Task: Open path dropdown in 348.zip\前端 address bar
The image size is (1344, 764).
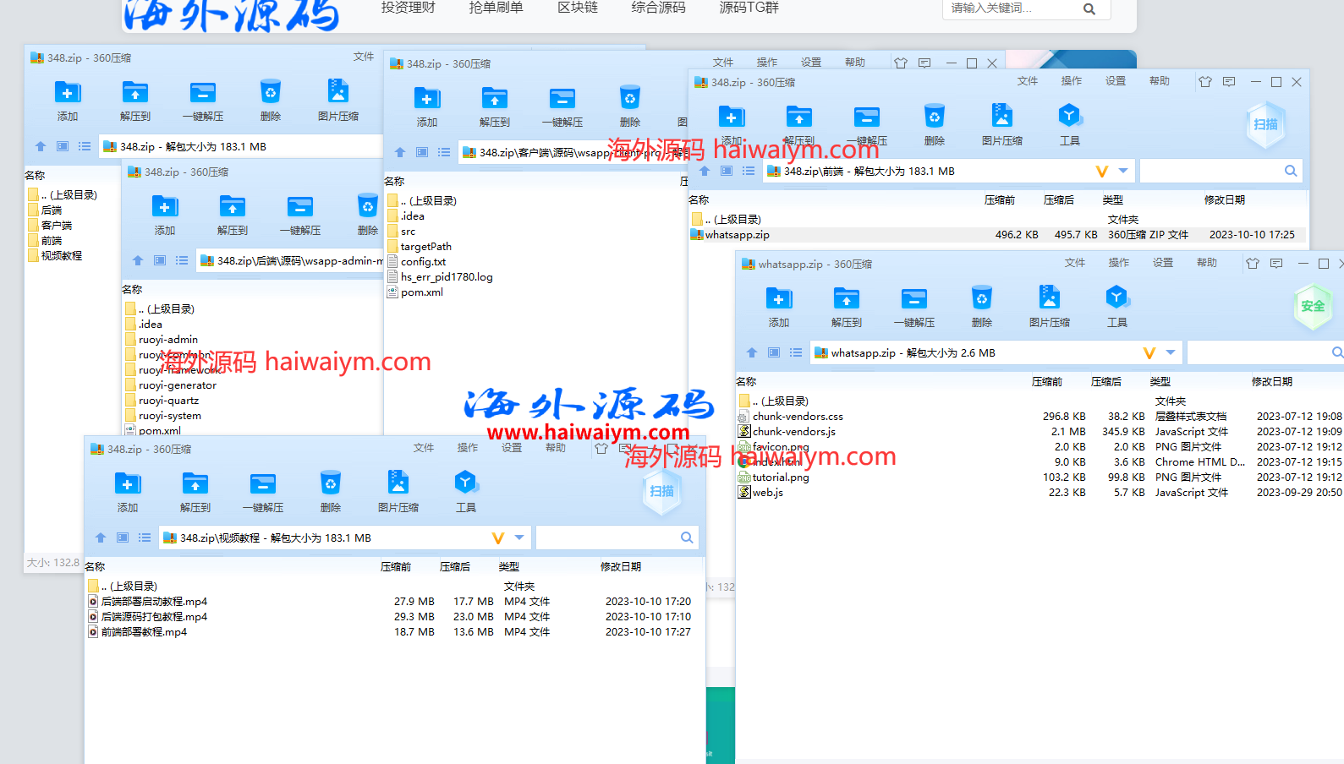Action: (1123, 171)
